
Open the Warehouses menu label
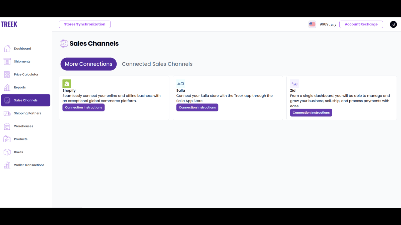click(x=24, y=126)
